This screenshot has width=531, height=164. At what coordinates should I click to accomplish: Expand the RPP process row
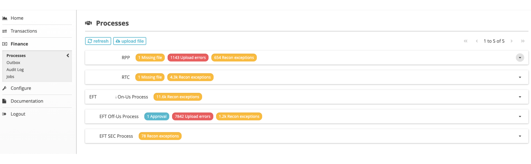pyautogui.click(x=520, y=58)
